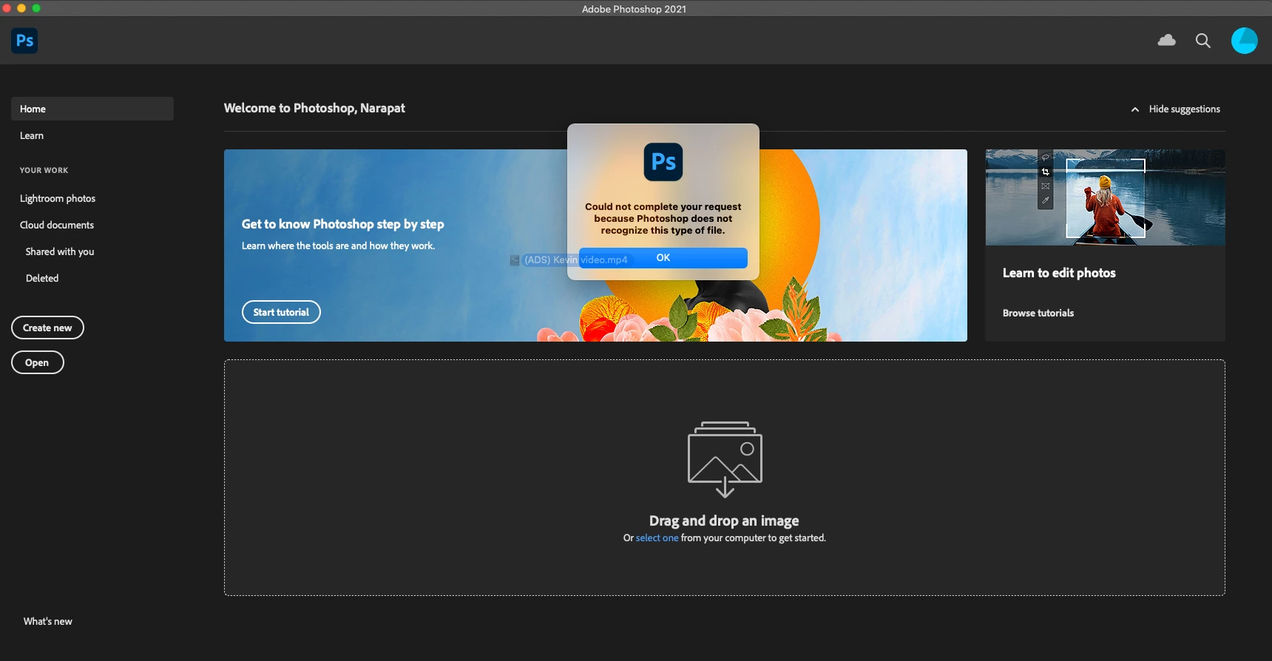This screenshot has width=1272, height=661.
Task: Click the 'Drag and drop an image' text
Action: (724, 521)
